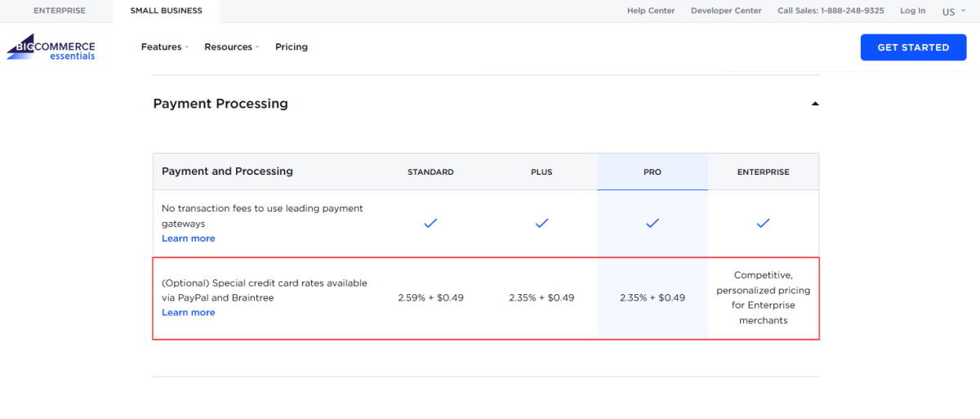Visit the Help Center link
The width and height of the screenshot is (980, 419).
tap(651, 11)
